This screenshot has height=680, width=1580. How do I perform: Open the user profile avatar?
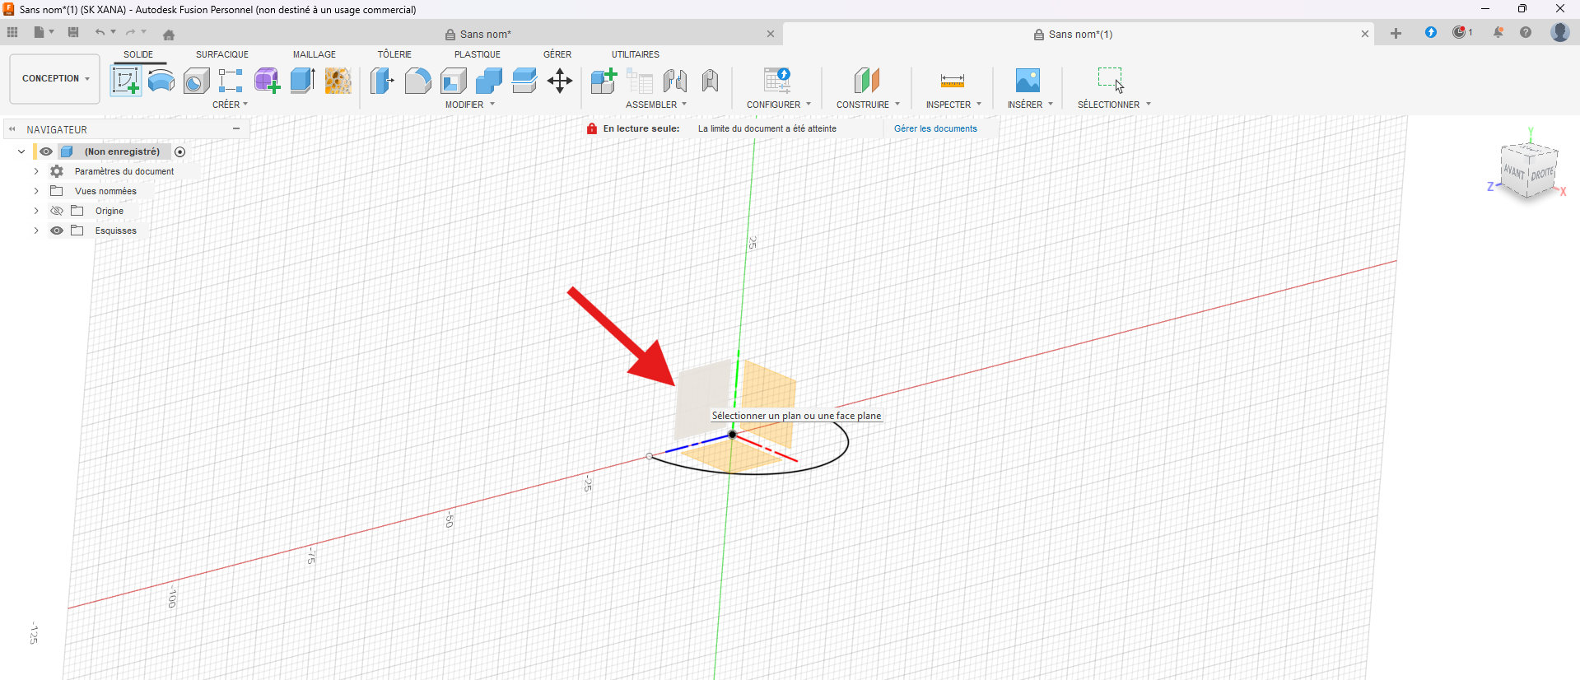1559,32
